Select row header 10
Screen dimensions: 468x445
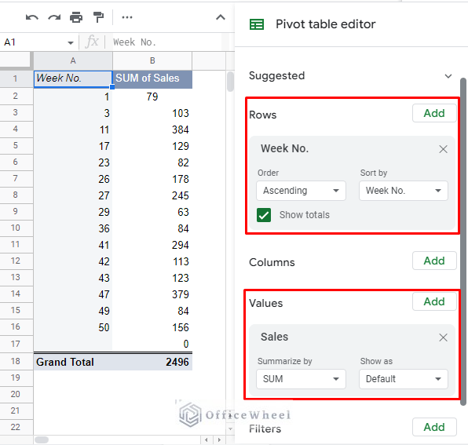click(16, 228)
